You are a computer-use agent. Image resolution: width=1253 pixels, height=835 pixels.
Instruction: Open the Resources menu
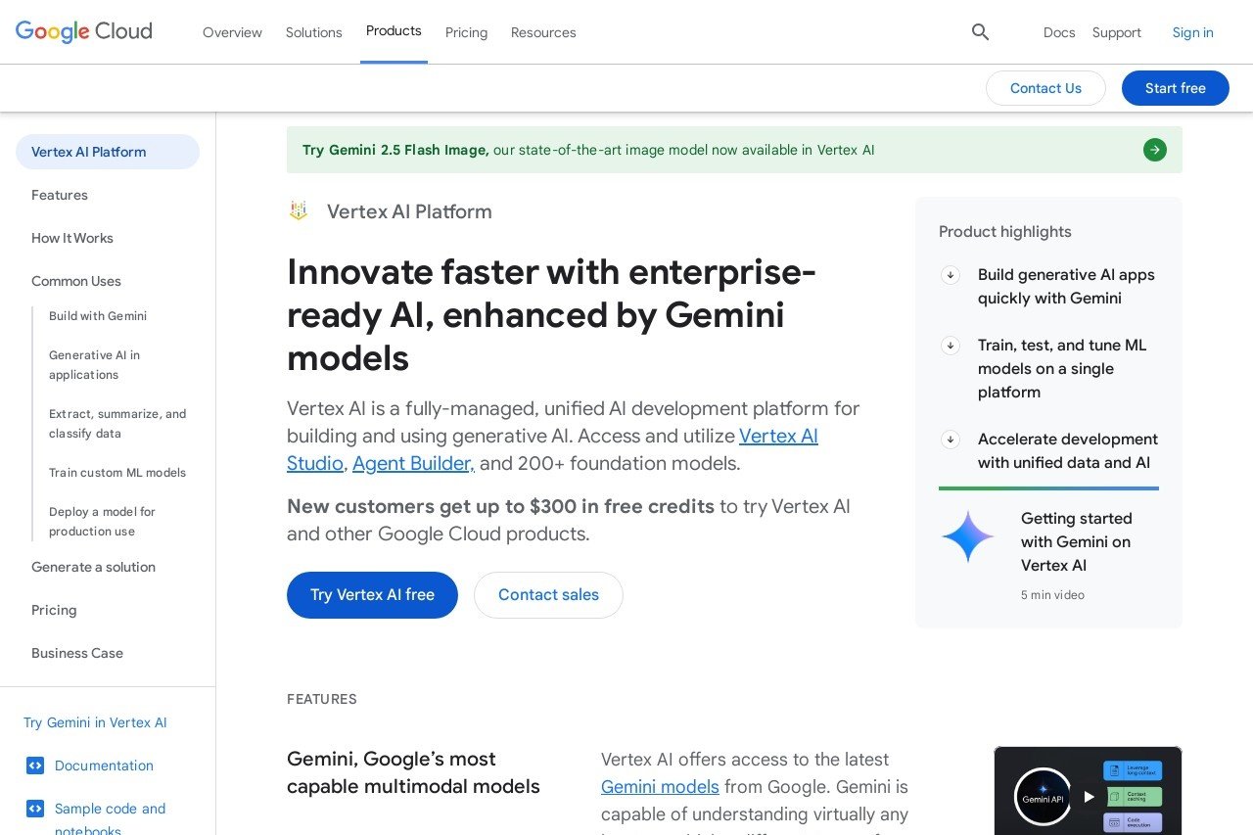pyautogui.click(x=543, y=32)
